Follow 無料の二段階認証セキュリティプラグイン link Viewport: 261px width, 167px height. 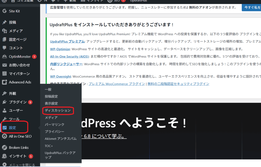tap(178, 84)
